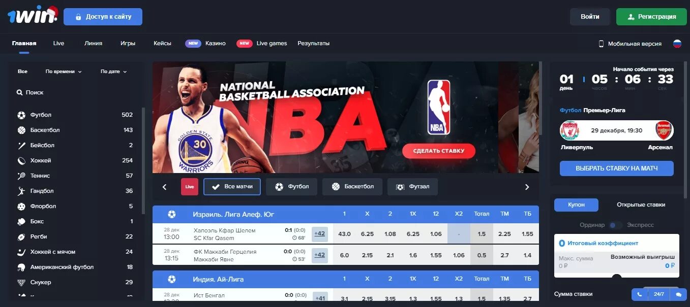Click the tennis racket icon in sidebar
Screen dimensions: 690x307
pyautogui.click(x=21, y=176)
